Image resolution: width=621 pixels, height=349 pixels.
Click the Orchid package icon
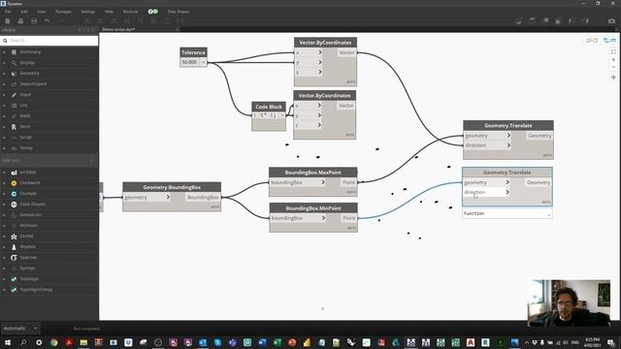coord(14,237)
